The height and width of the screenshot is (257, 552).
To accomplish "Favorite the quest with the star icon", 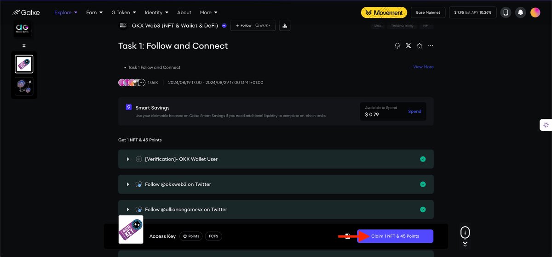I will 420,46.
